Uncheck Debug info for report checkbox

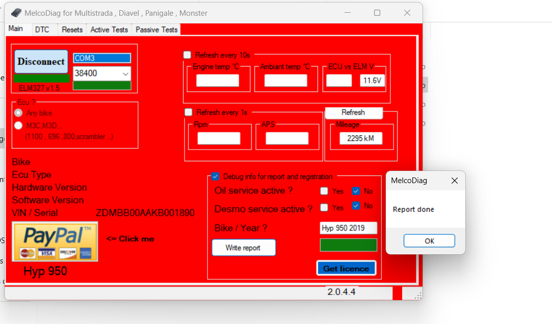coord(215,176)
